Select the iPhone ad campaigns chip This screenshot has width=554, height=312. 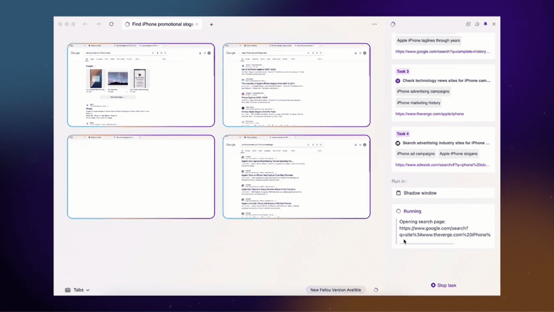pyautogui.click(x=416, y=154)
